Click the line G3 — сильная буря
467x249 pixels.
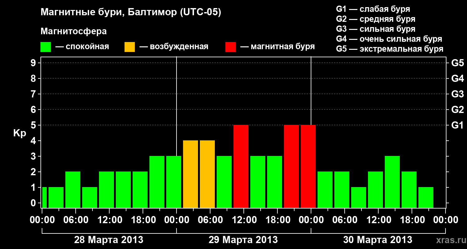click(376, 29)
